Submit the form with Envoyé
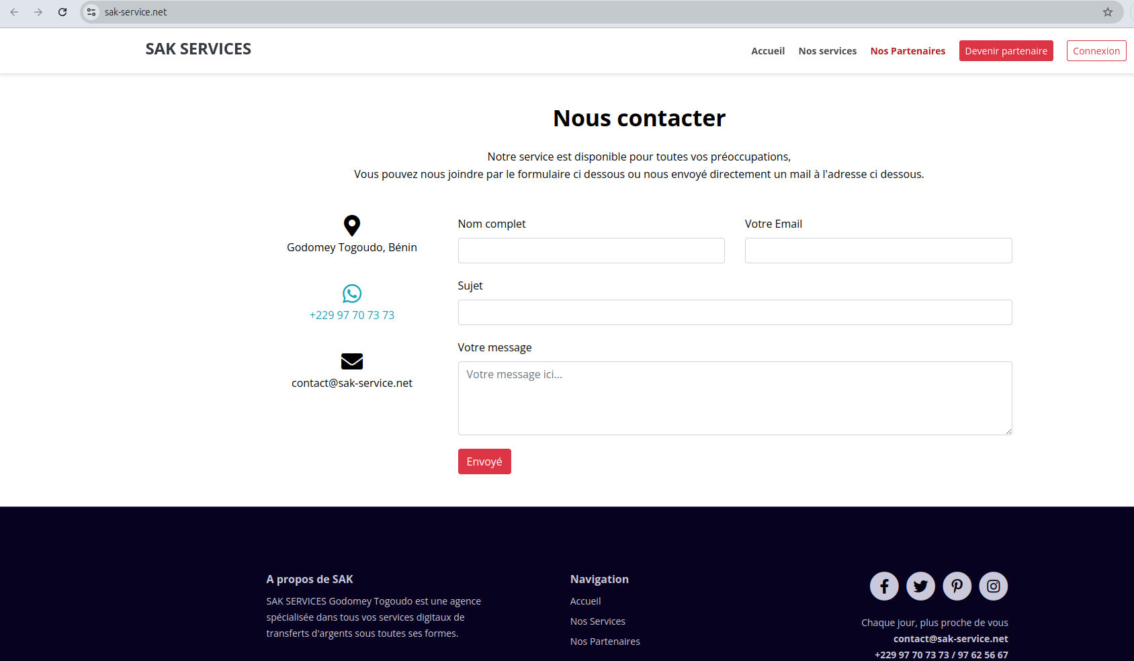The height and width of the screenshot is (661, 1134). (x=484, y=461)
